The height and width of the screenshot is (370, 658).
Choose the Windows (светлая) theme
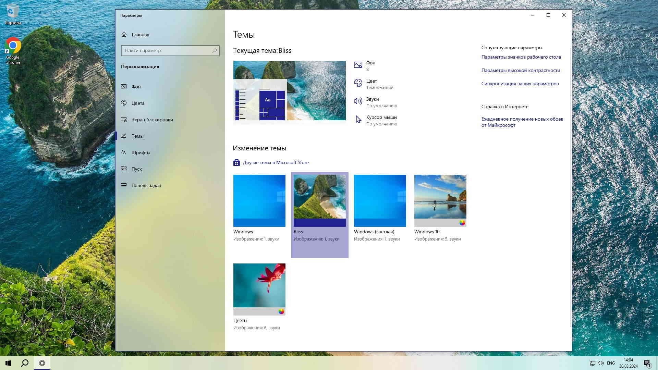pyautogui.click(x=380, y=201)
